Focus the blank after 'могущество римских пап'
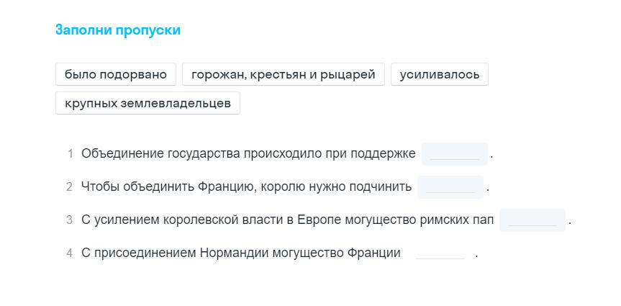Screen dimensions: 621x306 (532, 220)
